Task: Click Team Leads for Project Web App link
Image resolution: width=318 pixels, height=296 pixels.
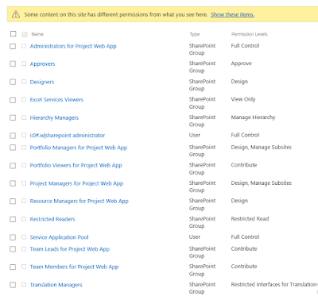Action: (x=70, y=249)
